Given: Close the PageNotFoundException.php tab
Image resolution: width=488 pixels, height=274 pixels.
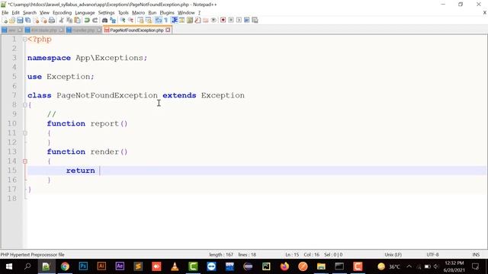Looking at the screenshot, I should coord(168,30).
